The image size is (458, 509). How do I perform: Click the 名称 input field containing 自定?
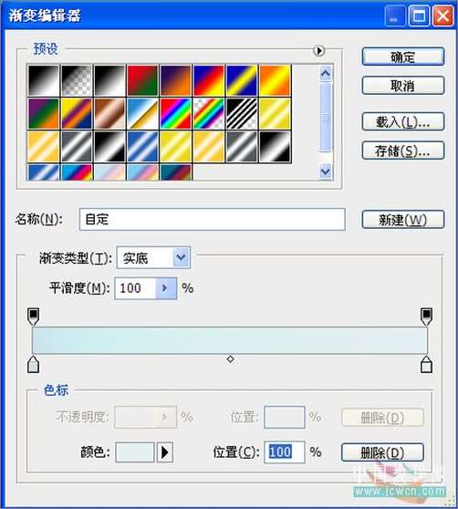(212, 220)
